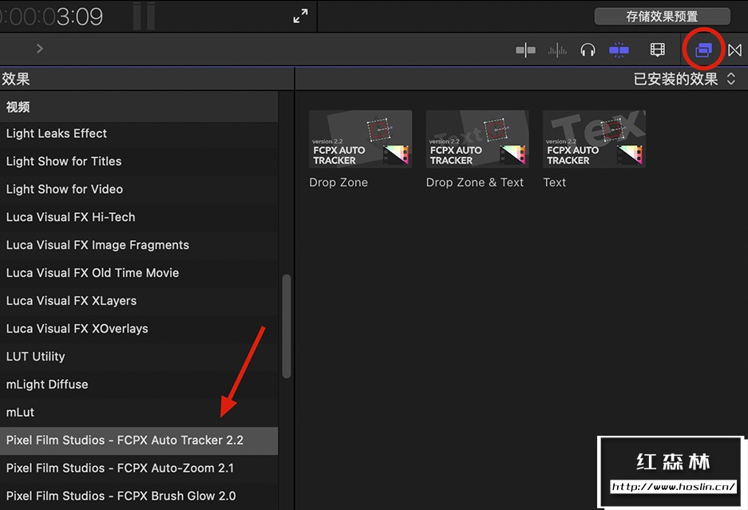This screenshot has height=510, width=748.
Task: Select the Luca Visual FX Hi-Tech category
Action: click(x=139, y=217)
